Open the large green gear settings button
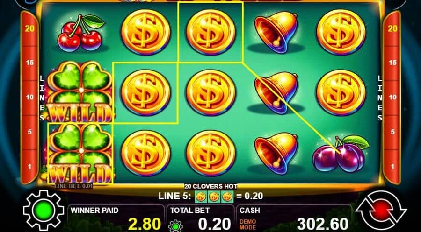The width and height of the screenshot is (421, 232). coord(44,210)
